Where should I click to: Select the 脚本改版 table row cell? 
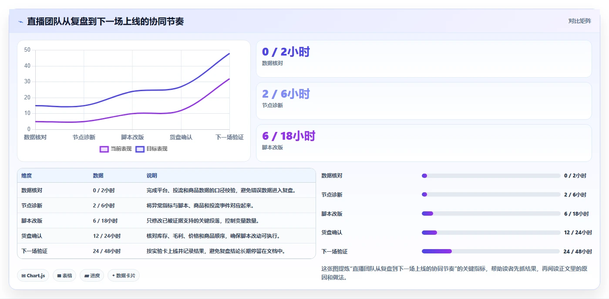click(32, 221)
